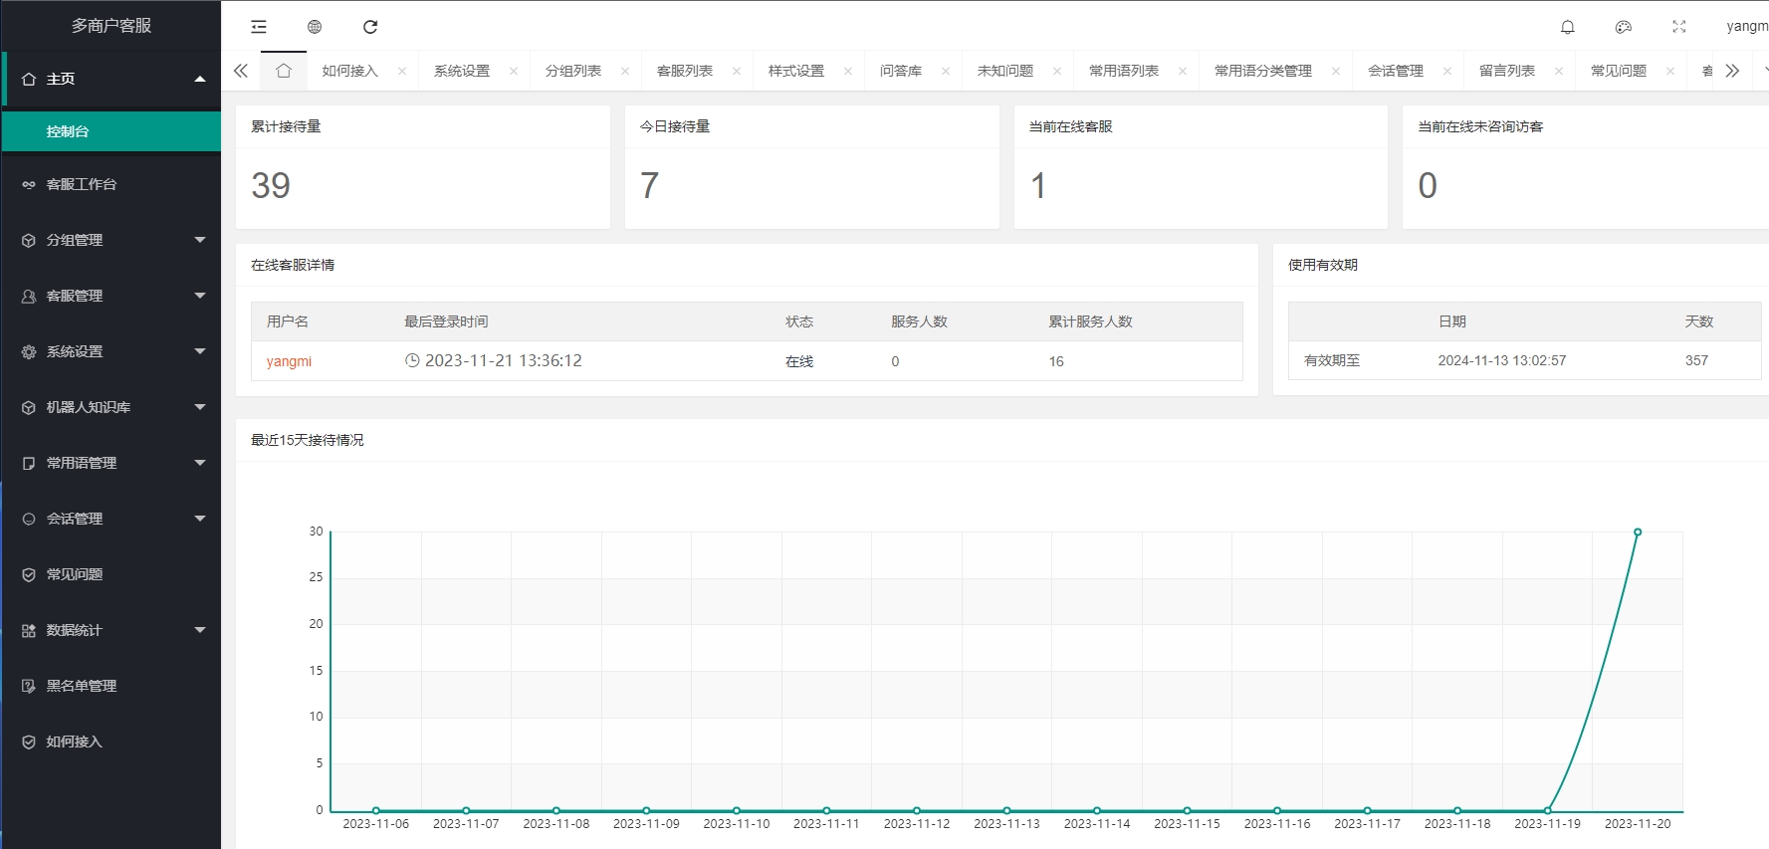This screenshot has width=1769, height=849.
Task: Open the yangmi user link
Action: [x=289, y=361]
